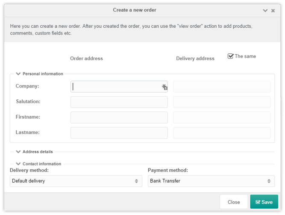
Task: Close the Create a new order dialog
Action: coord(273,11)
